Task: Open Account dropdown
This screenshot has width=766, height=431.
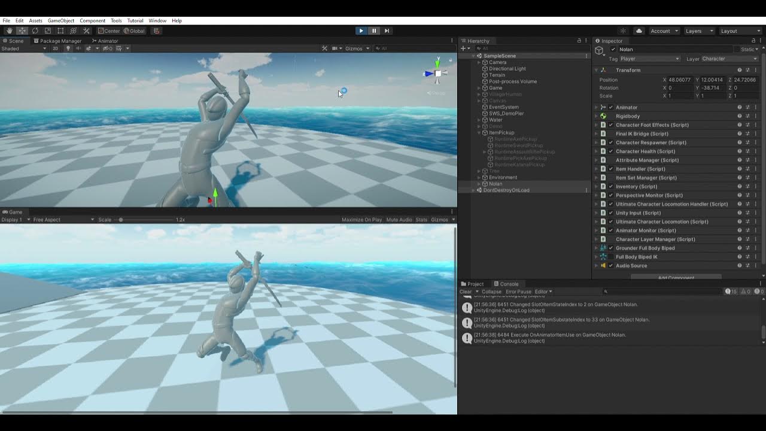Action: [x=664, y=31]
